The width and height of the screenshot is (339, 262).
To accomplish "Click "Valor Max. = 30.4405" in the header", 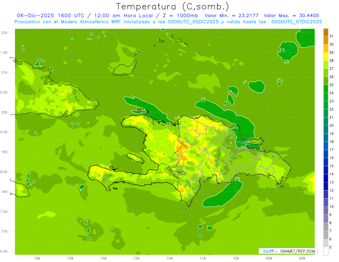I will [x=292, y=16].
